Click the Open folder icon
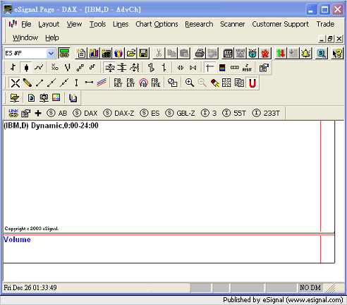Viewport: 347px width, 305px height. (131, 53)
